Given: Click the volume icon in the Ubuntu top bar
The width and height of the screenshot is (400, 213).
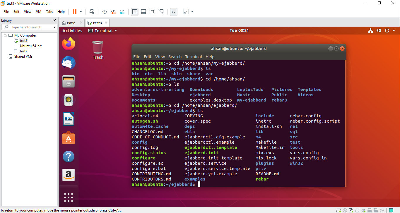Looking at the screenshot, I should 379,31.
